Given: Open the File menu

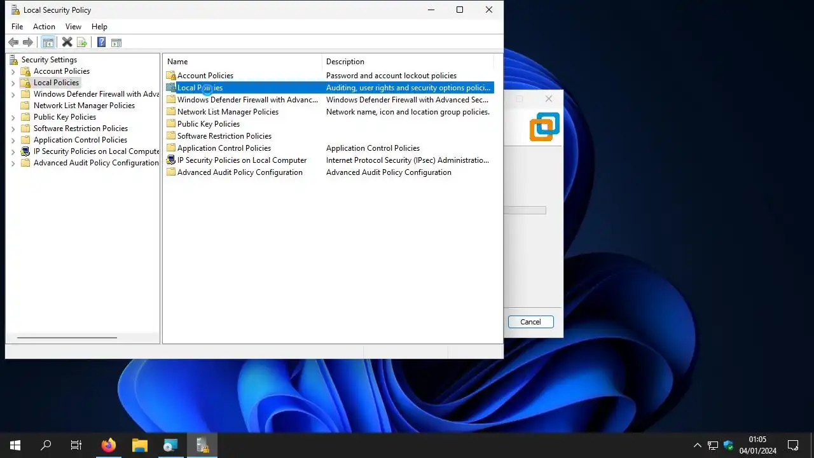Looking at the screenshot, I should point(17,27).
